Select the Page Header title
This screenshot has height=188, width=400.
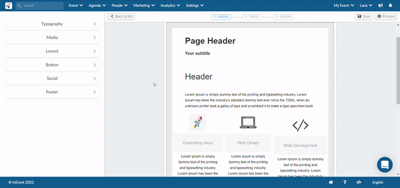pyautogui.click(x=210, y=41)
